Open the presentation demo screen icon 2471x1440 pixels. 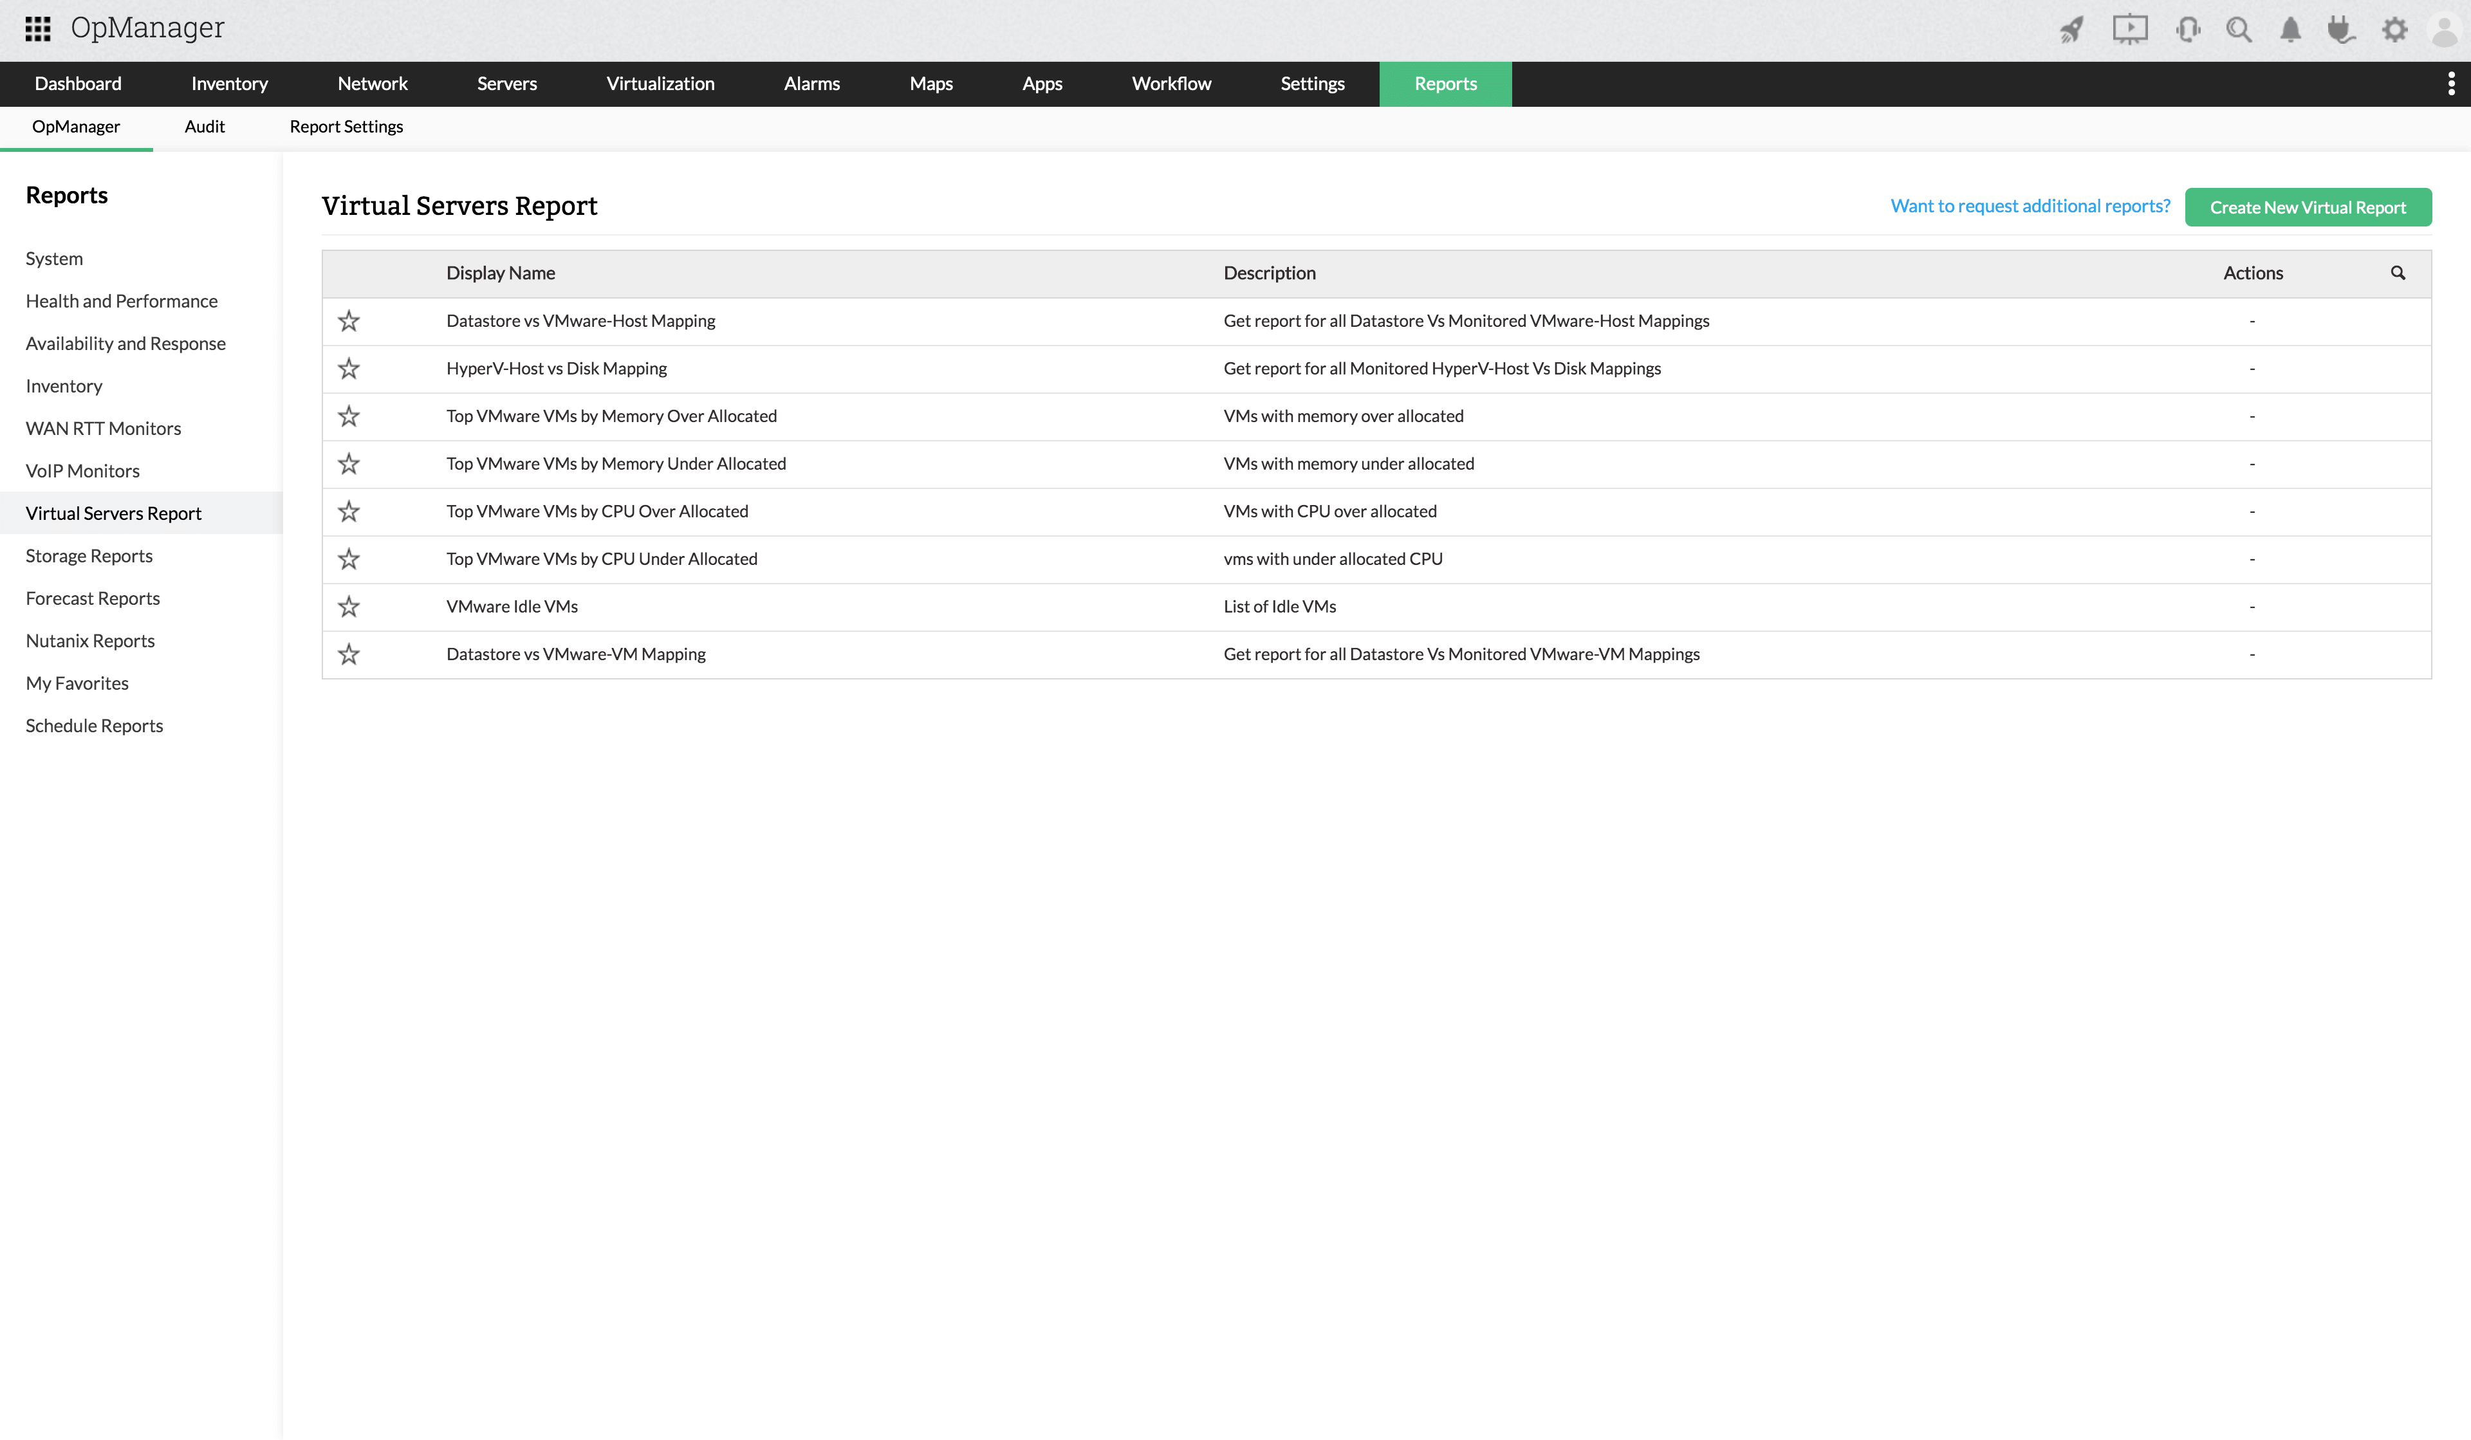point(2130,30)
